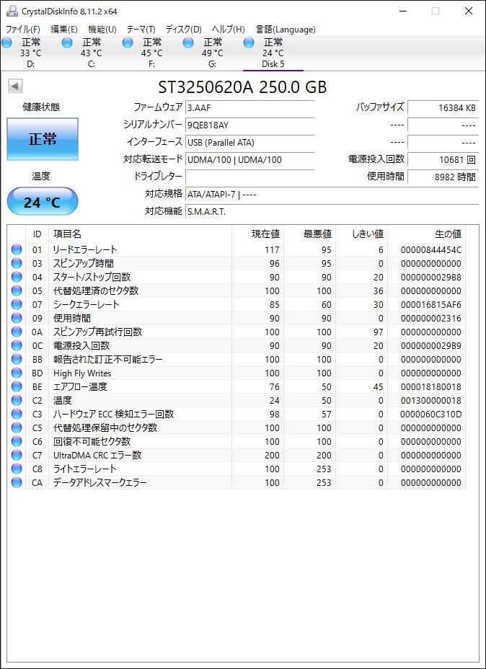Go to previous disk with left arrow
Image resolution: width=486 pixels, height=669 pixels.
coord(15,87)
